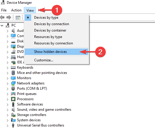Select the Keyboards device icon

13,67
